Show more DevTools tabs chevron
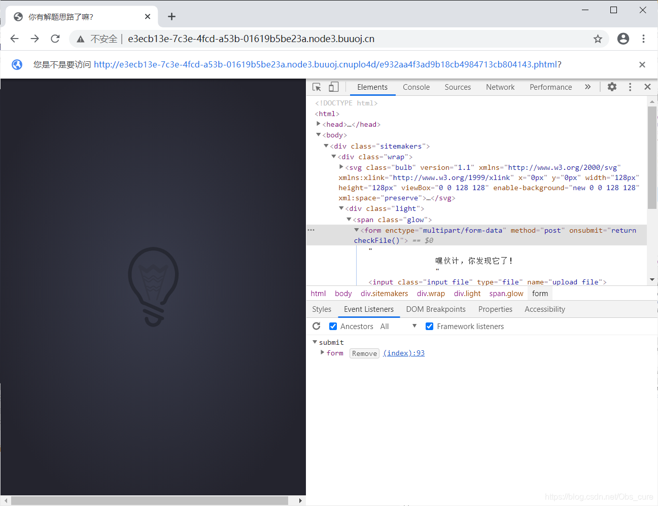 click(587, 87)
